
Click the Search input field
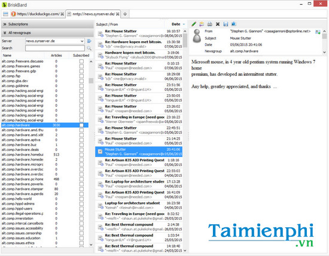(55, 48)
